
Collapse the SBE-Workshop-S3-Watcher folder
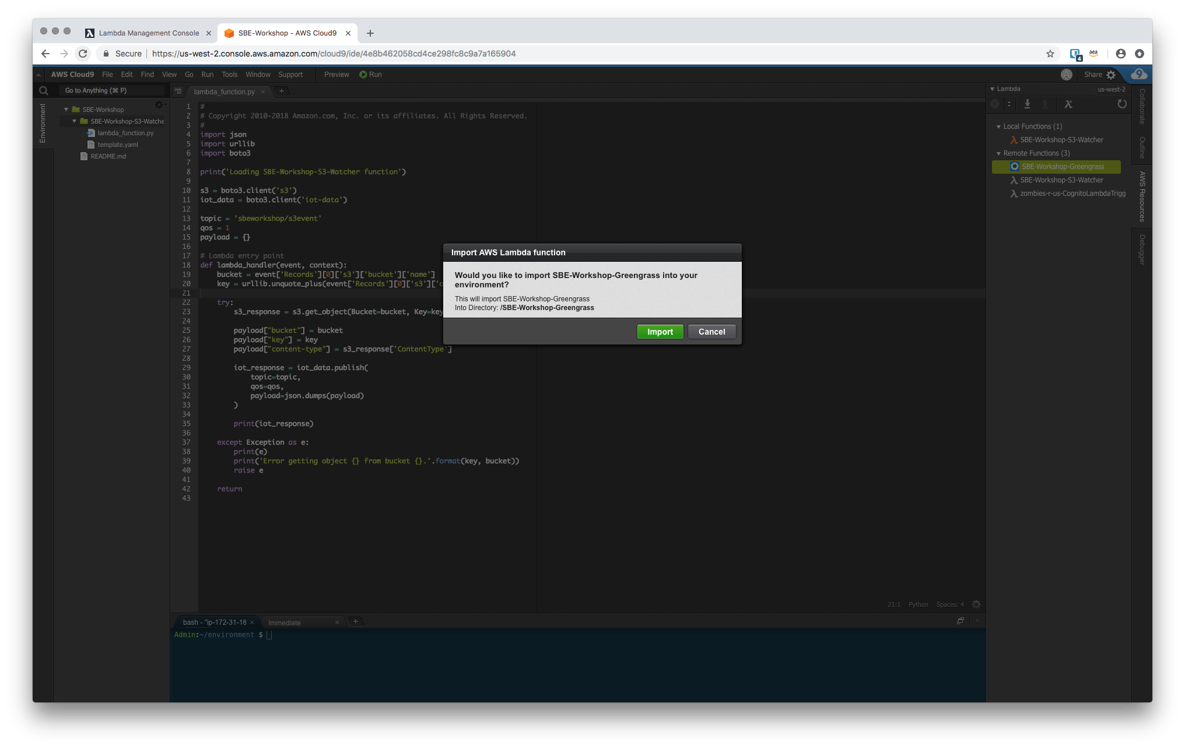(74, 121)
